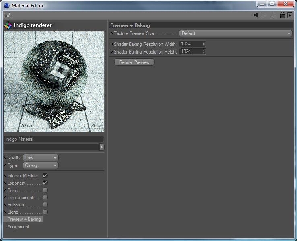Viewport: 297px width, 241px height.
Task: Maximize the Material Editor window
Action: pos(272,4)
